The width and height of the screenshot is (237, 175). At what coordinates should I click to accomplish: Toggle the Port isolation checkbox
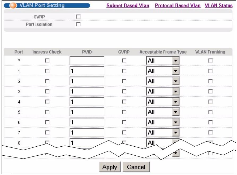[x=79, y=24]
